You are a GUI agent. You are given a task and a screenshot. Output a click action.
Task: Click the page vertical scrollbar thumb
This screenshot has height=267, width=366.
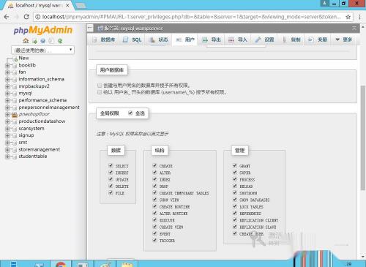(x=363, y=138)
